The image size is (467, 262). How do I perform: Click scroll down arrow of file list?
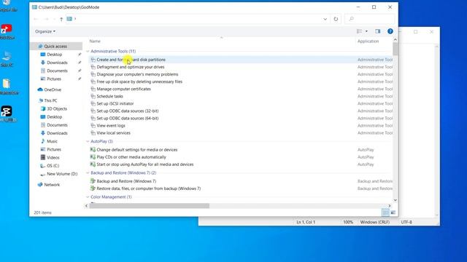(395, 200)
